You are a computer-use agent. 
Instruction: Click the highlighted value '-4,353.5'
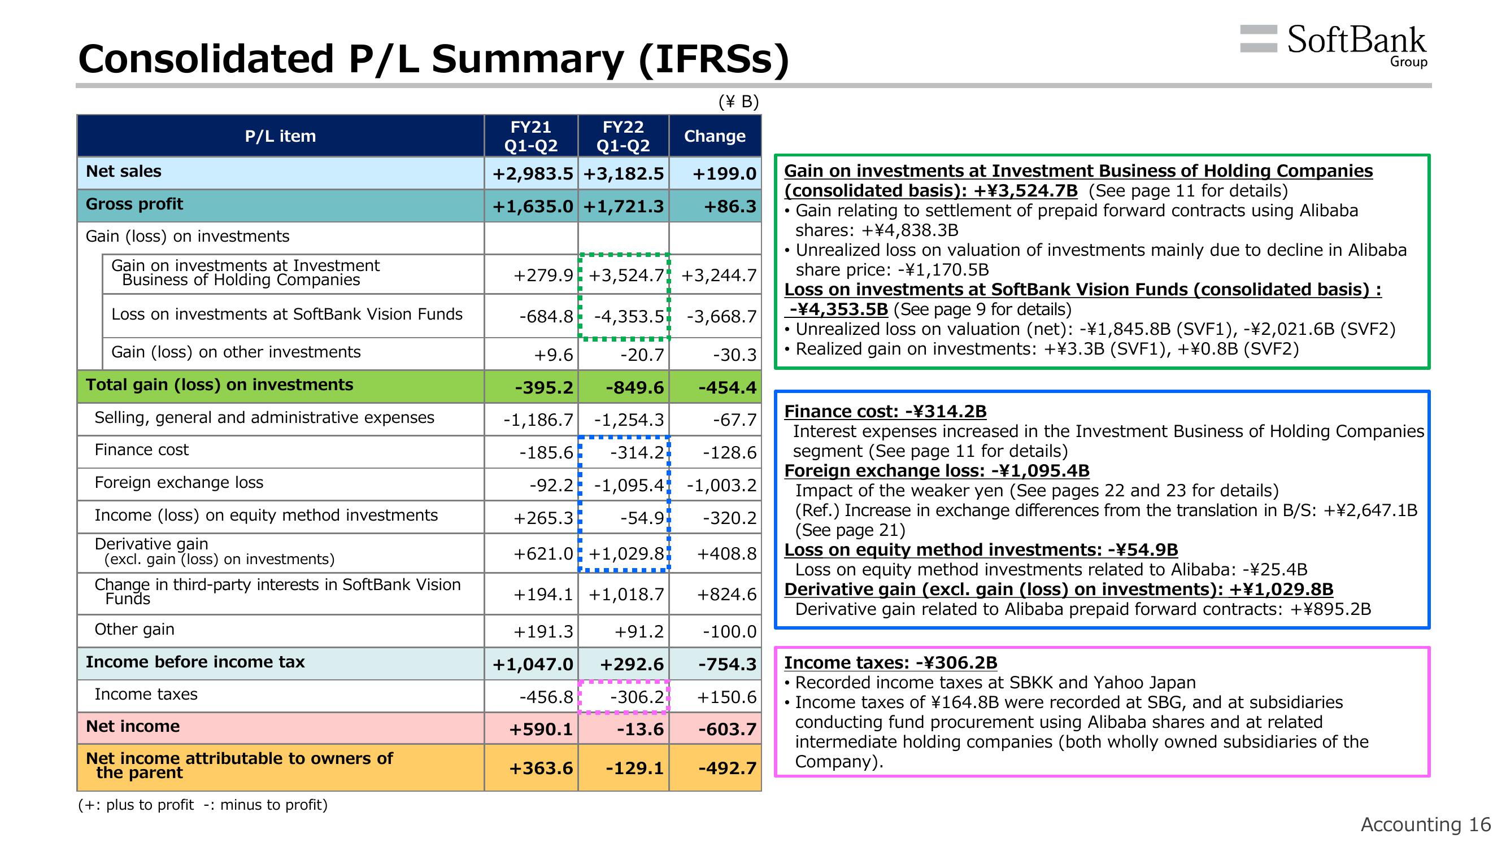click(629, 317)
